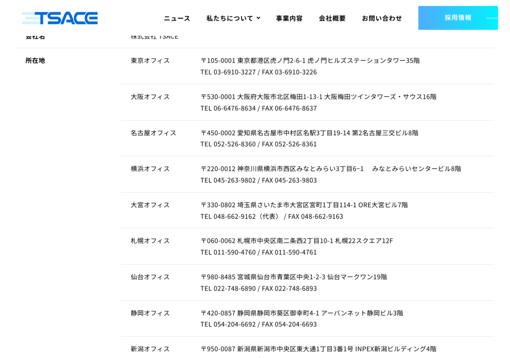
Task: Click the Omiya address 〒330-0802 line
Action: click(304, 205)
